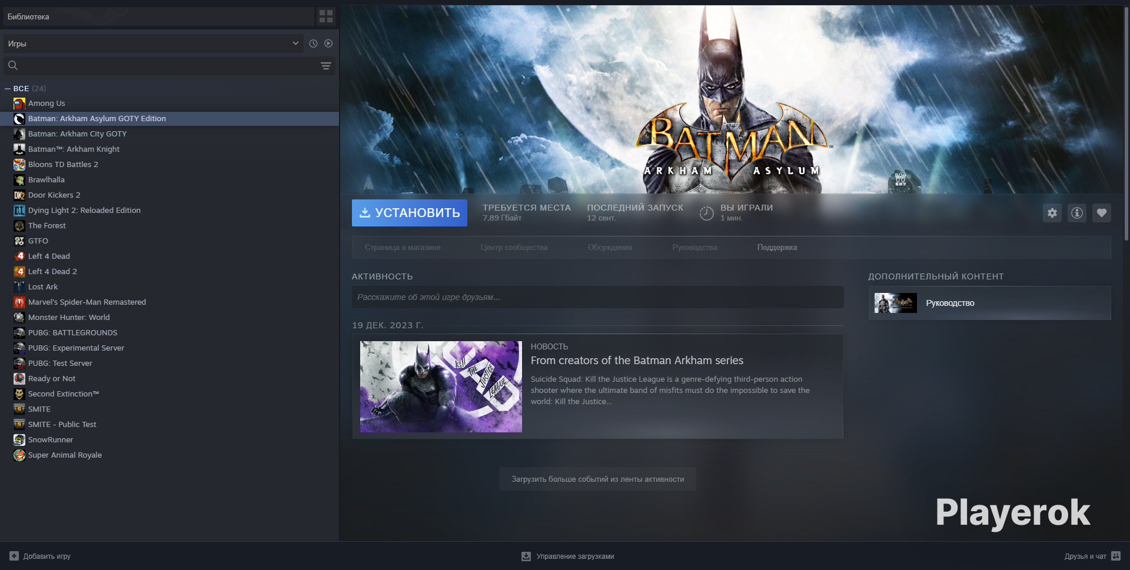Open Обсуждения tab
The image size is (1130, 570).
click(610, 248)
